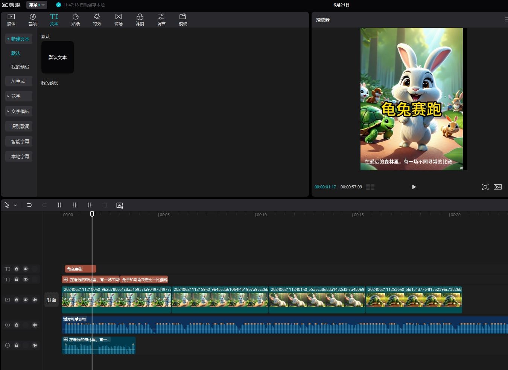Open the 滤镜 filters panel
This screenshot has width=508, height=370.
coord(140,20)
